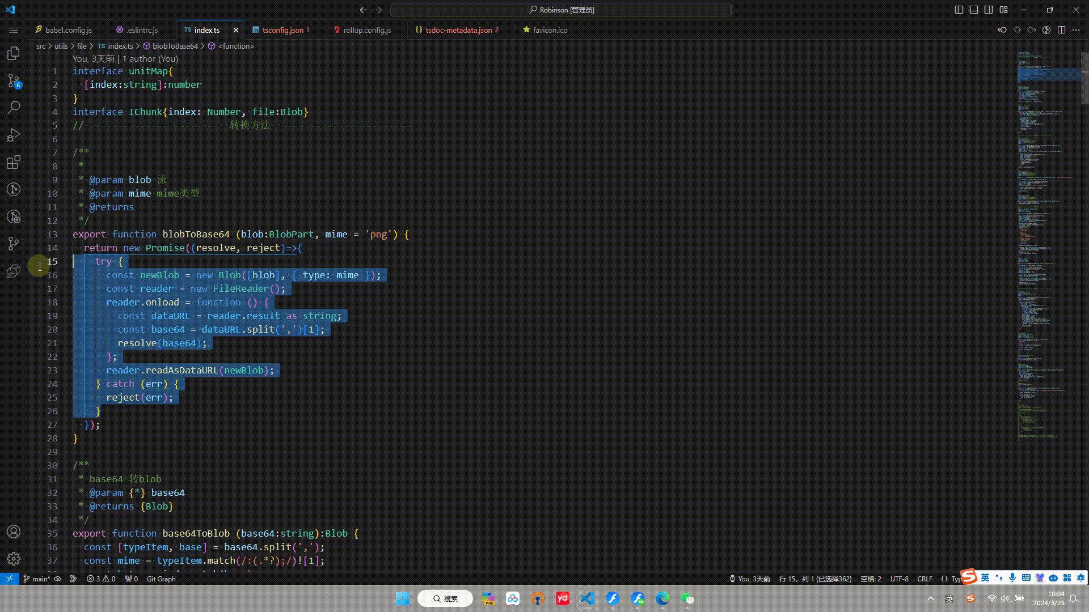Open Source Control view showing 6 changes
Image resolution: width=1089 pixels, height=612 pixels.
tap(14, 81)
